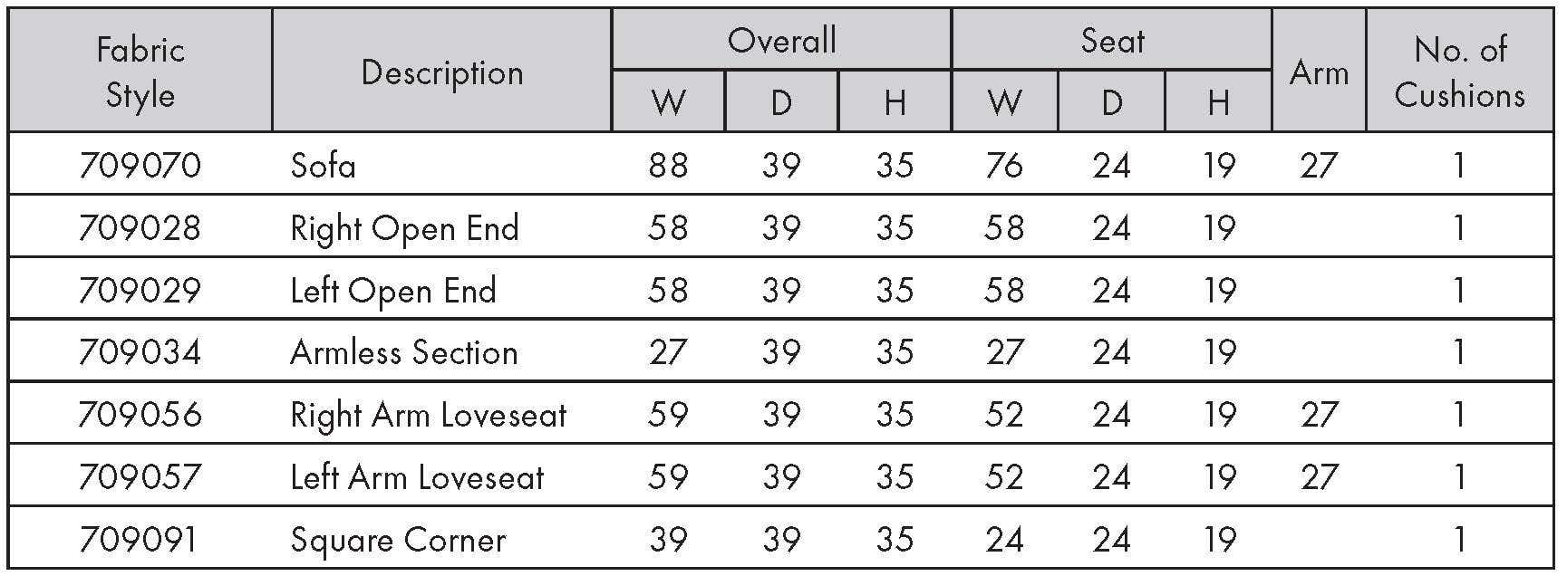Select the Armless Section description
Viewport: 1567px width, 576px height.
pyautogui.click(x=404, y=352)
